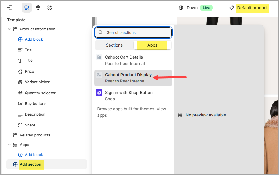Click the Buy buttons cursor icon
Image resolution: width=279 pixels, height=175 pixels.
20,104
